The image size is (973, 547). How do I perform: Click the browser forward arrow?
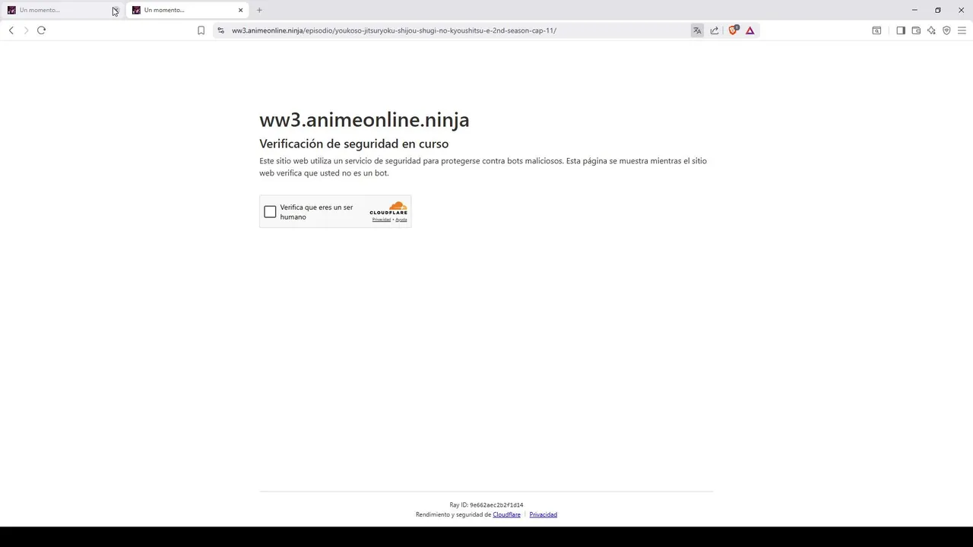click(x=26, y=30)
